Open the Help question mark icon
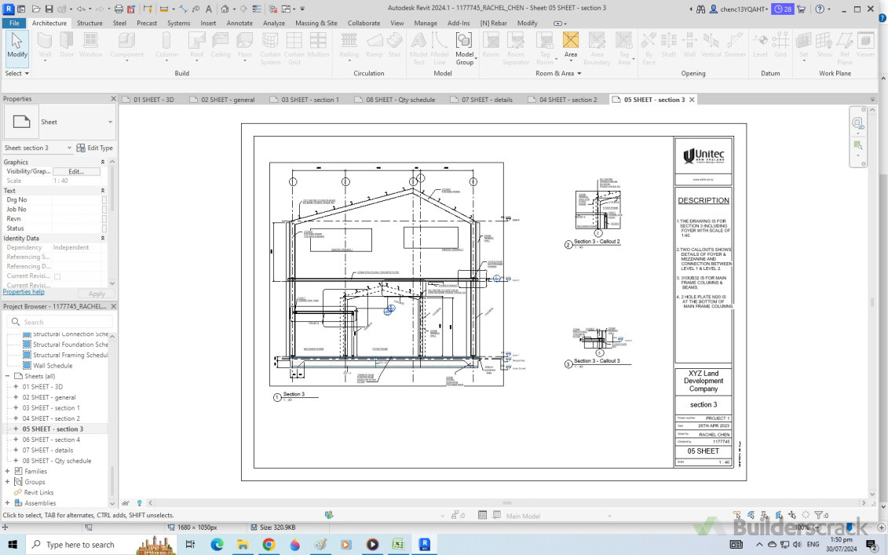The image size is (888, 555). pyautogui.click(x=819, y=9)
